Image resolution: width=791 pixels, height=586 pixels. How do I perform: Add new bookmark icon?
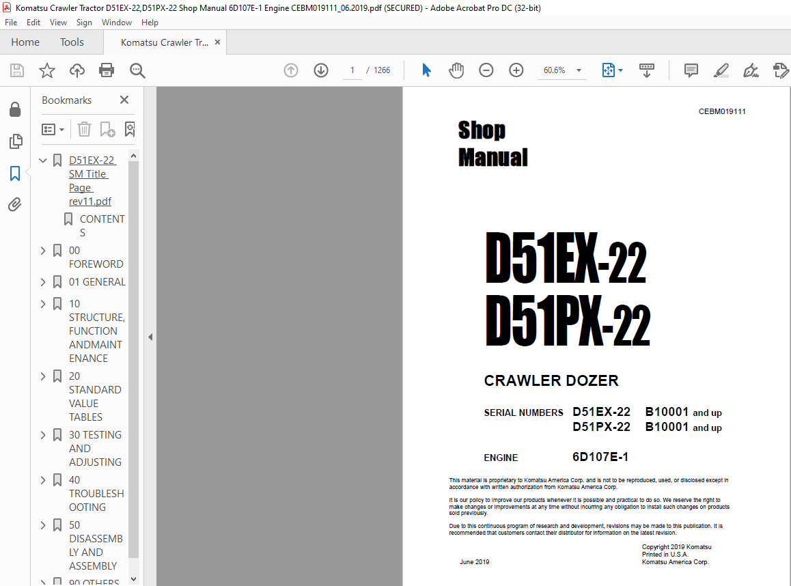pos(107,130)
